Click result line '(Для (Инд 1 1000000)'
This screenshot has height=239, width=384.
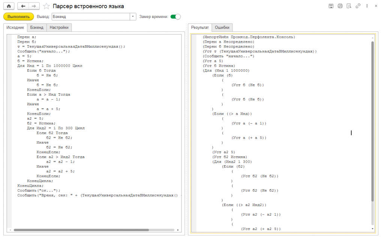pyautogui.click(x=226, y=70)
